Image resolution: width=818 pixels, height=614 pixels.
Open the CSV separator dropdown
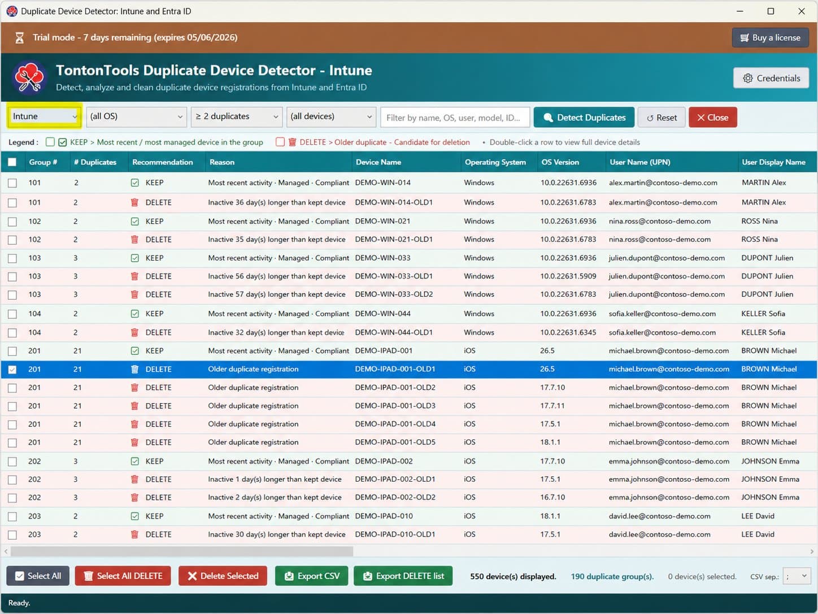[798, 576]
